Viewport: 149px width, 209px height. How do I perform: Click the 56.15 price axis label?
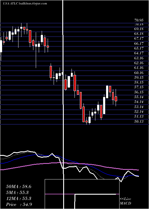coord(139,92)
